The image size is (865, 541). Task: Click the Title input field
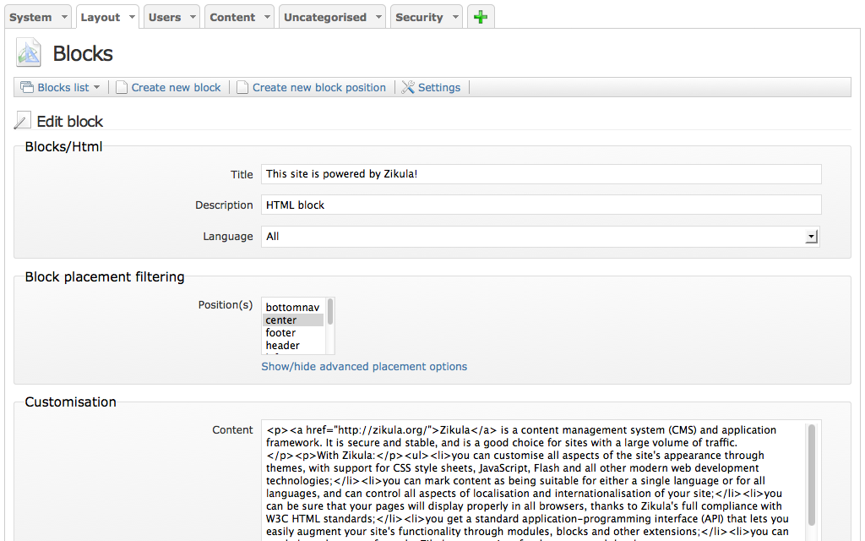(x=541, y=174)
